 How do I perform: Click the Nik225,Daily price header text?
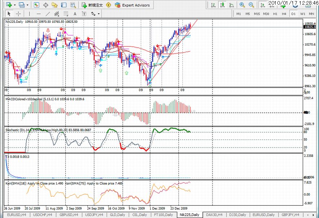pyautogui.click(x=41, y=22)
